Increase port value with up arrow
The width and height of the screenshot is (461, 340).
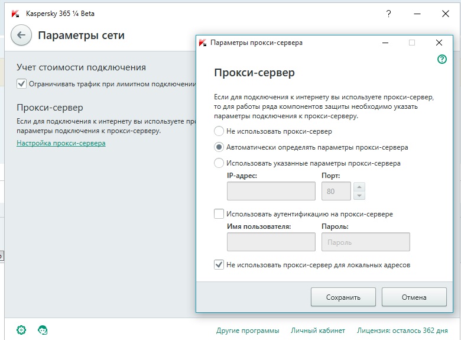tap(359, 187)
